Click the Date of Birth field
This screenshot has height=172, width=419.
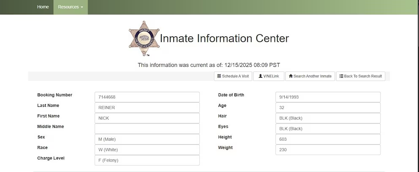(x=328, y=97)
